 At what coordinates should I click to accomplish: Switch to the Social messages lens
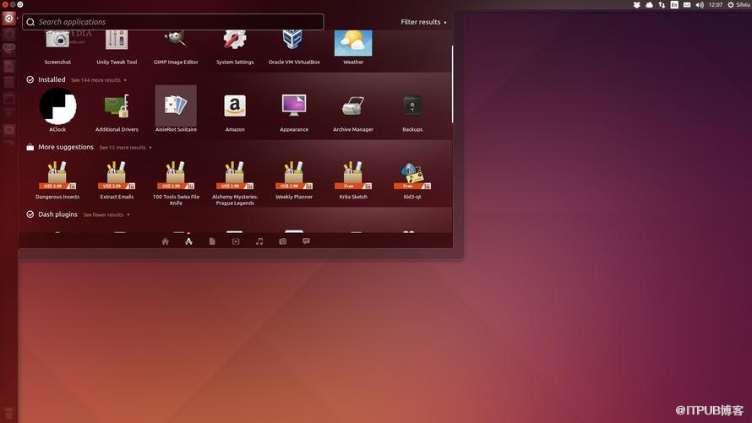tap(306, 241)
